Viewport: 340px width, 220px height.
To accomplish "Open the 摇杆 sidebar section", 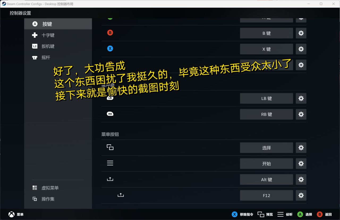I will point(46,57).
